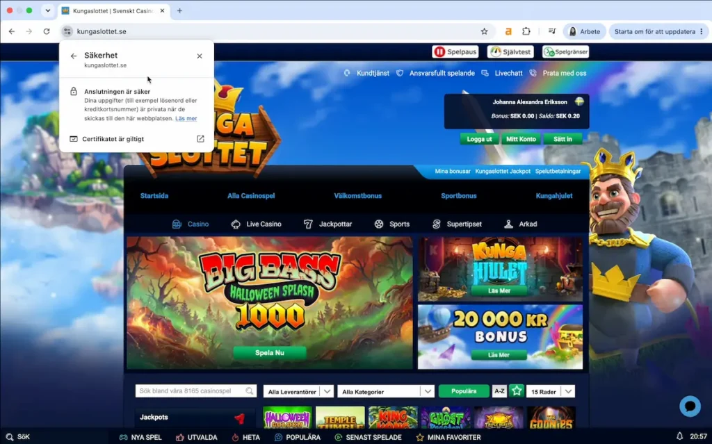Click the Logga ut button
The height and width of the screenshot is (444, 712).
479,139
